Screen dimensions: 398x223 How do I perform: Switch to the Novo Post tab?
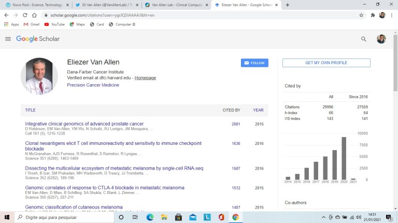(x=37, y=5)
